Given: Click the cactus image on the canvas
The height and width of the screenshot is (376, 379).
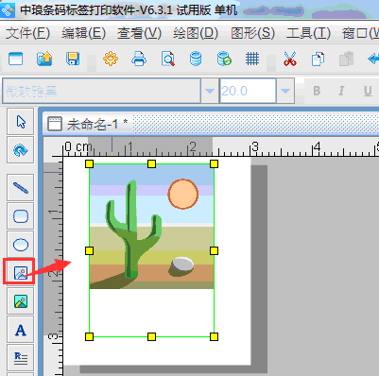Looking at the screenshot, I should (152, 226).
